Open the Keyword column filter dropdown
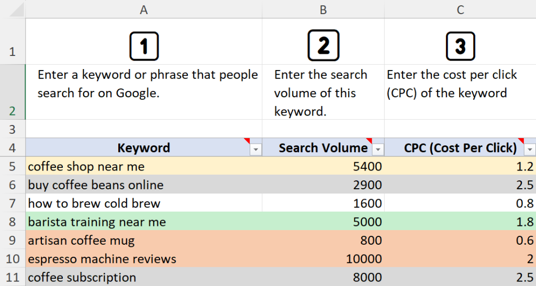This screenshot has width=536, height=286. click(x=255, y=150)
